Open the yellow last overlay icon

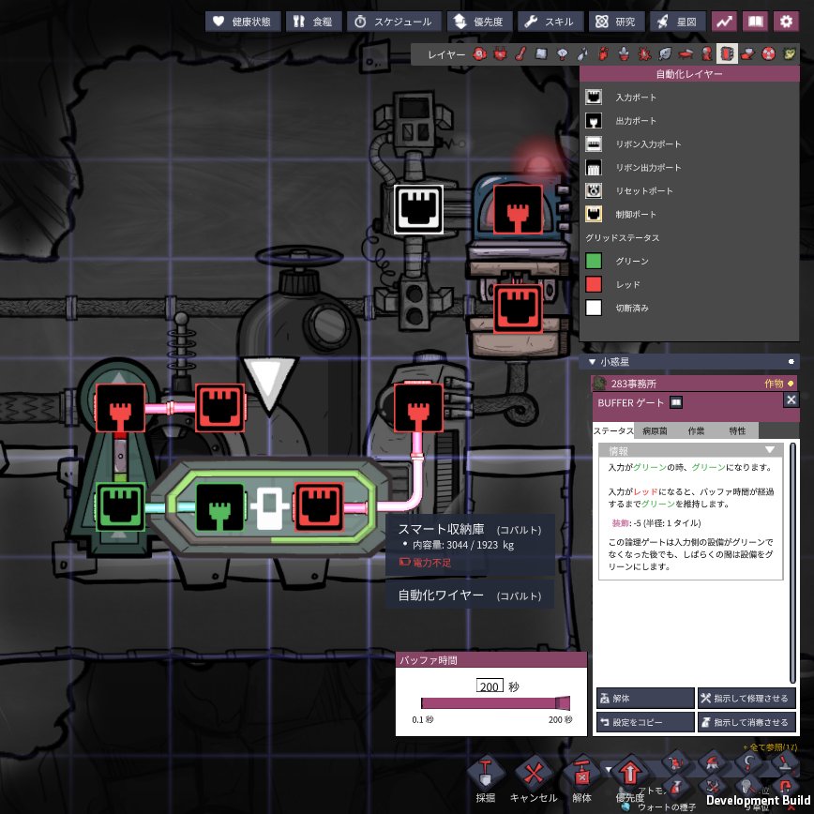pos(789,53)
